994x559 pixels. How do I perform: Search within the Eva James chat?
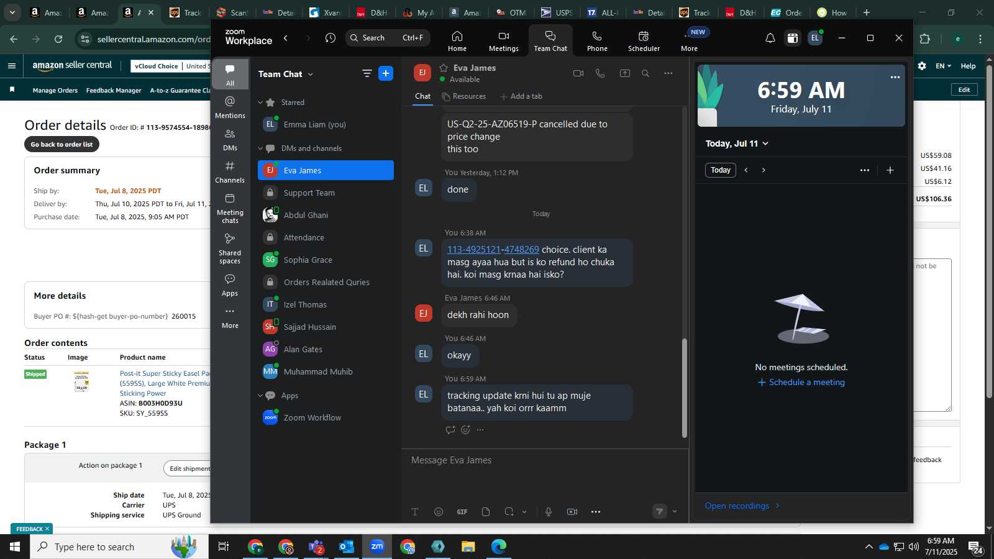coord(645,73)
